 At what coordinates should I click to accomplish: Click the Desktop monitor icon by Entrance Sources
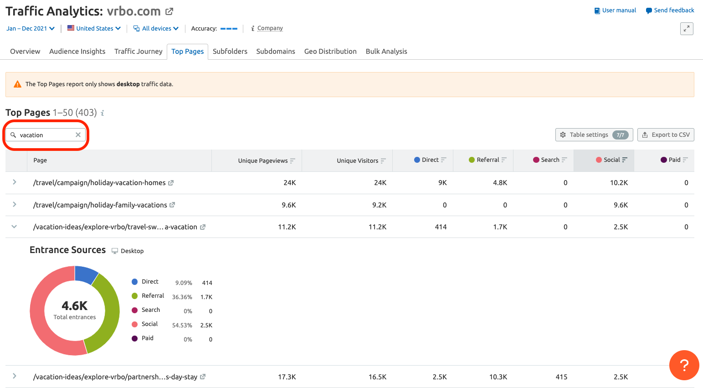[115, 251]
